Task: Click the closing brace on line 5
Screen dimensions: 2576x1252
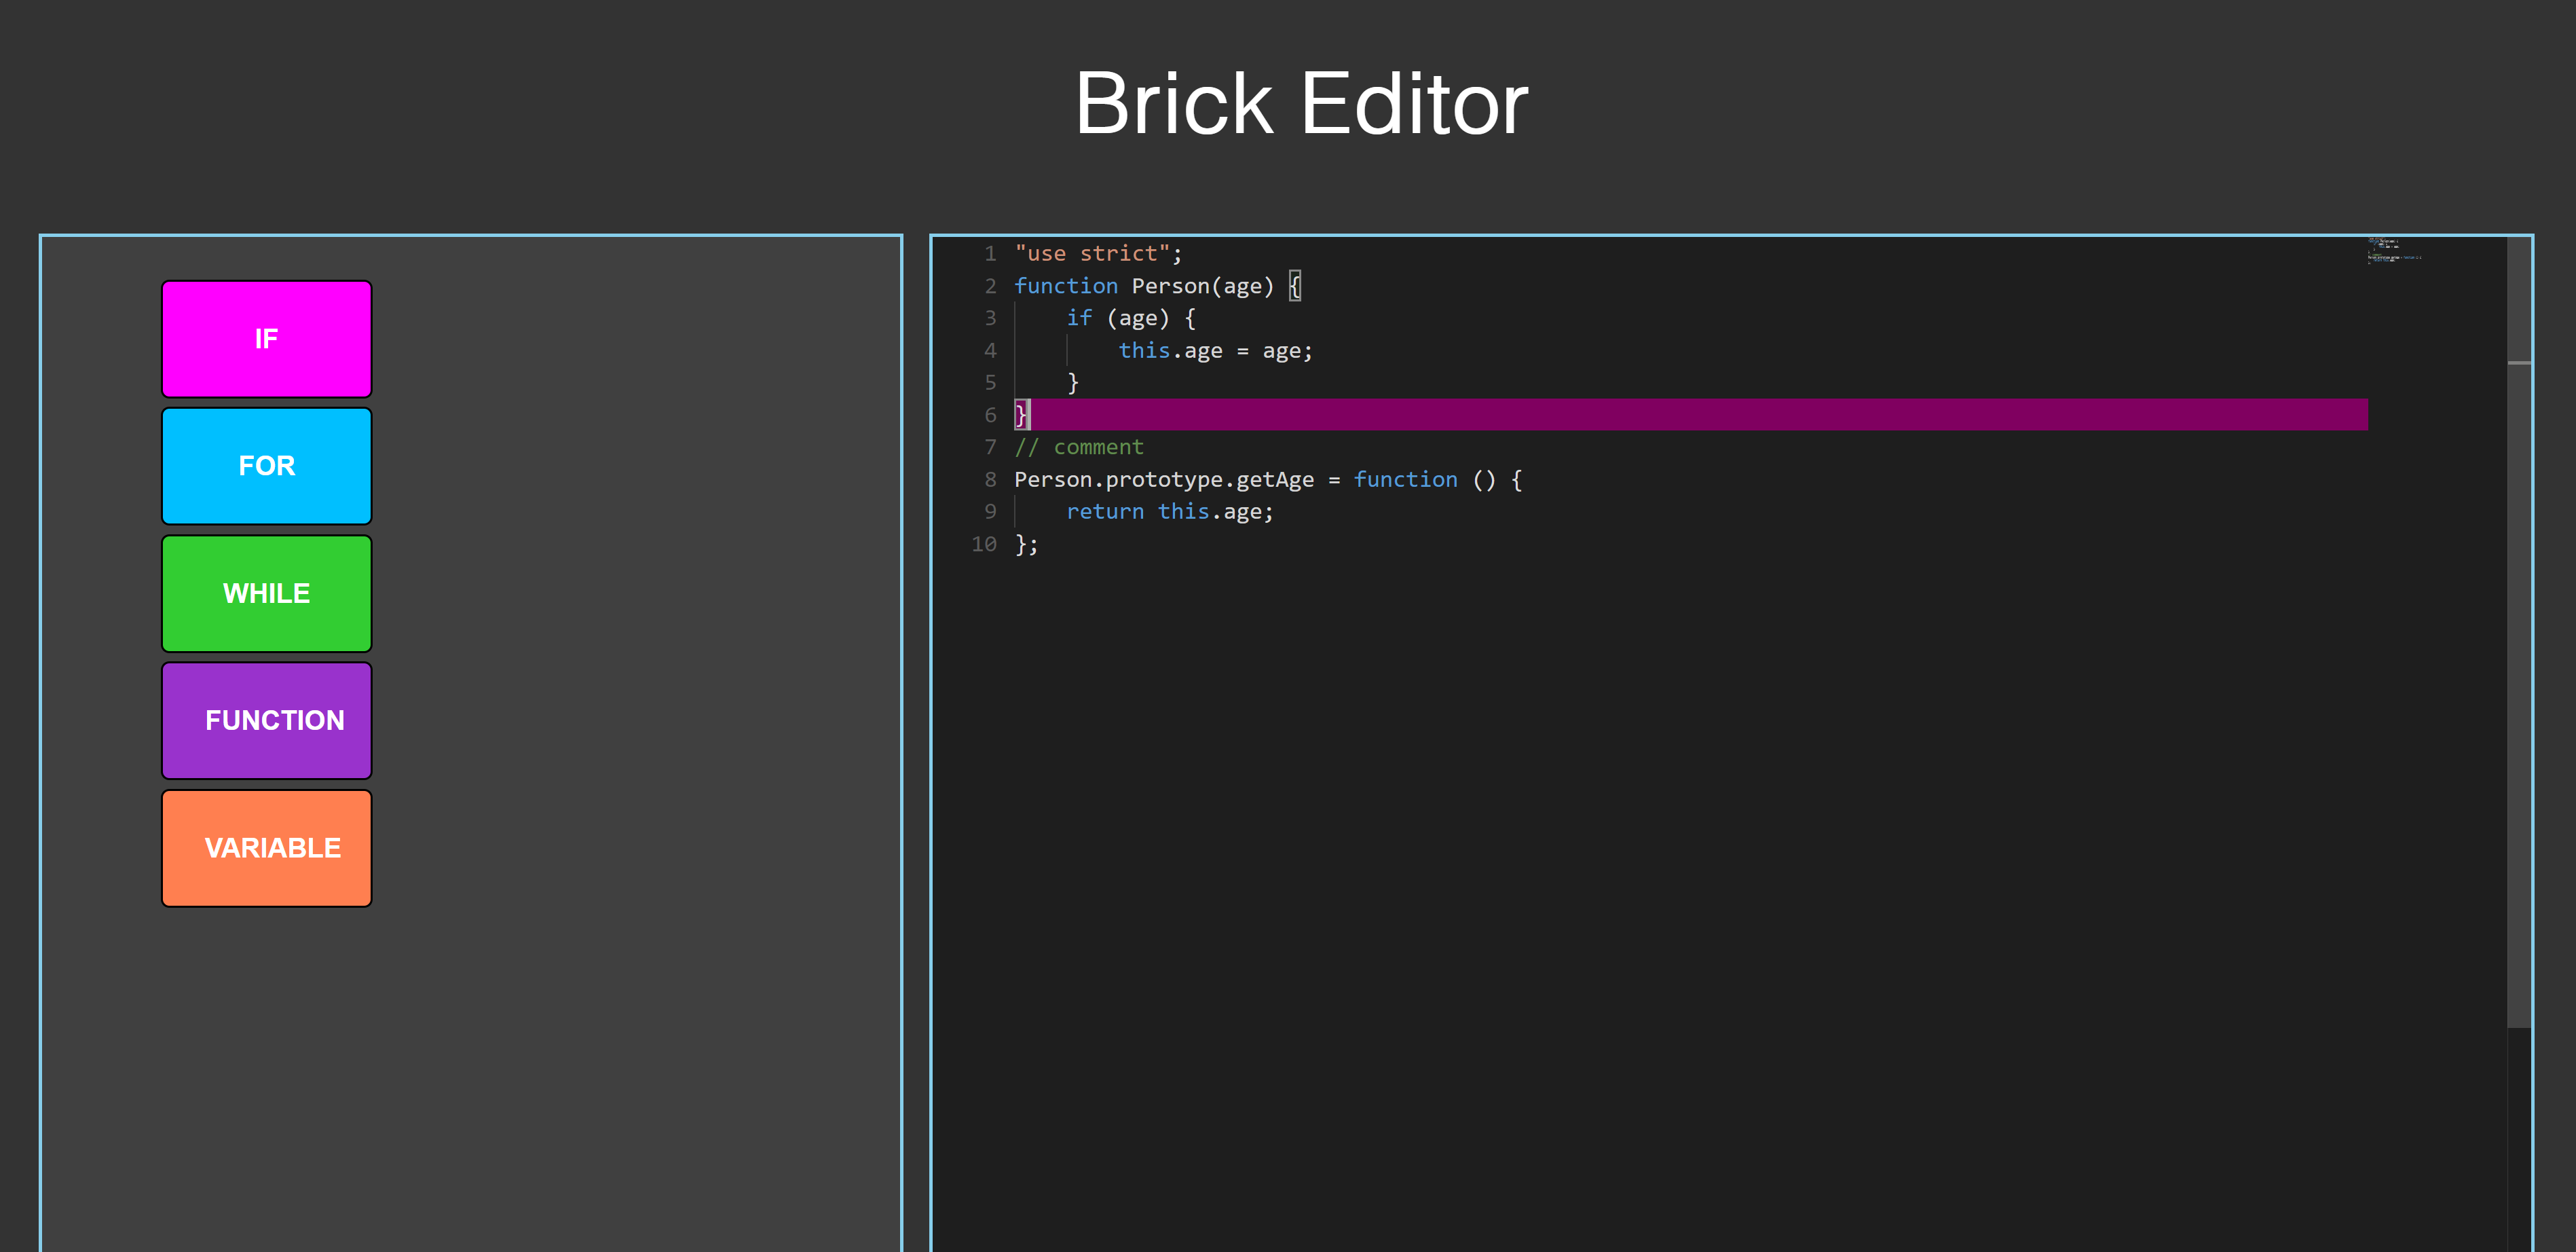Action: [x=1072, y=382]
